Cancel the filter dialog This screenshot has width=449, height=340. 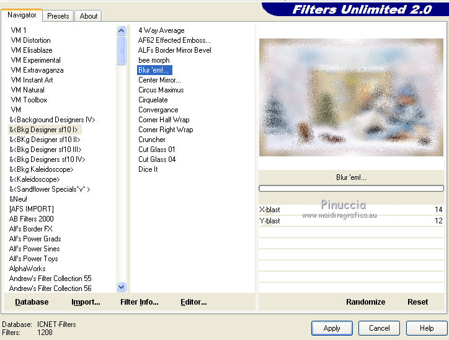click(x=379, y=328)
